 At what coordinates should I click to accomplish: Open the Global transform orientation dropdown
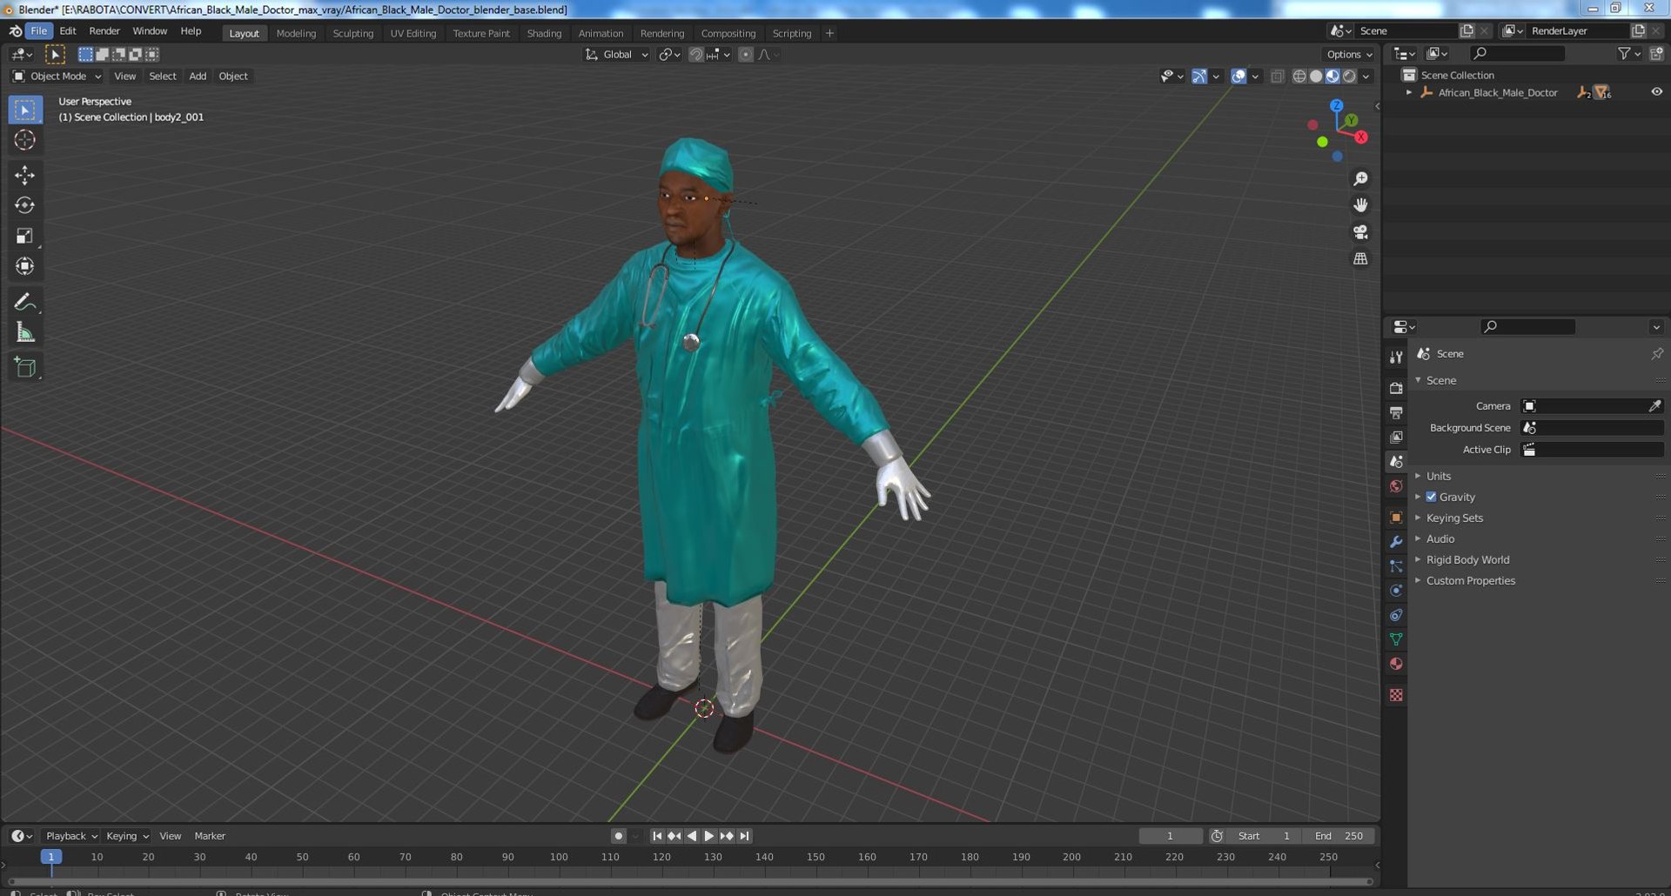pos(616,55)
